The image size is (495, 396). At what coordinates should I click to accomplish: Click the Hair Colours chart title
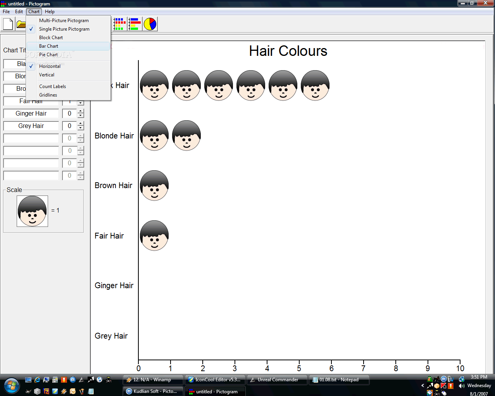coord(288,51)
